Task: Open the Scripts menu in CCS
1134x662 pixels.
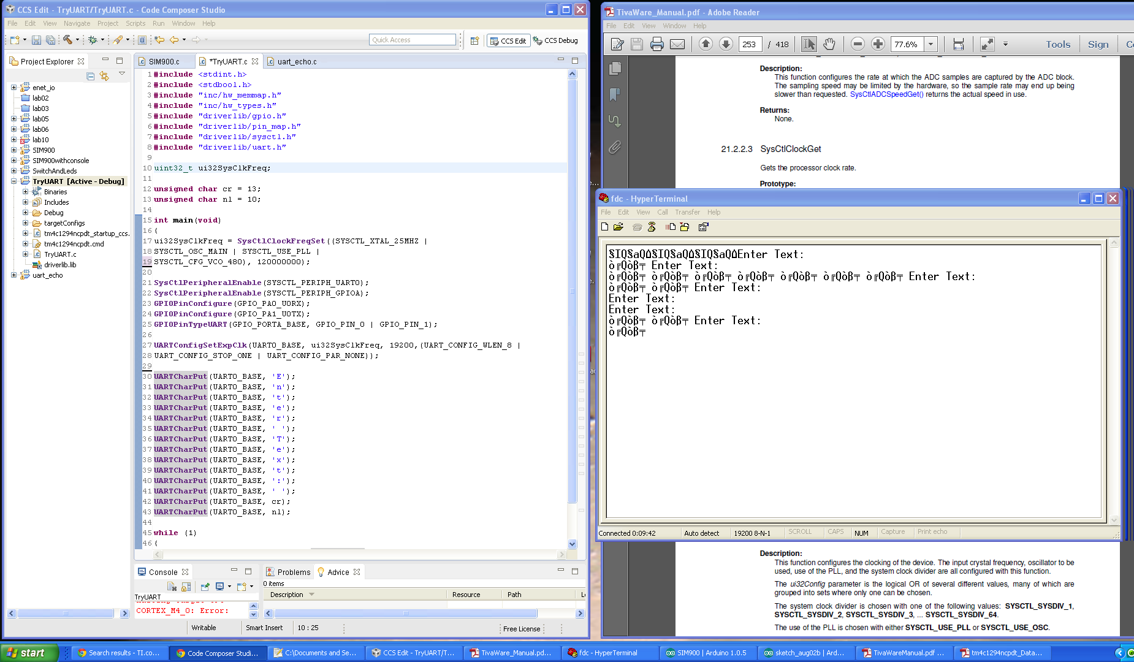Action: click(x=135, y=23)
